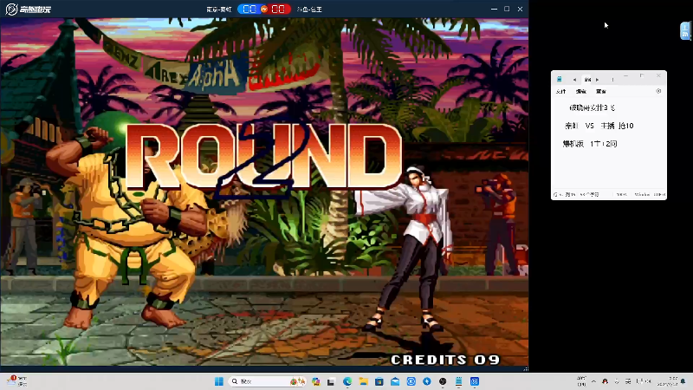Open the clock and date flyout
This screenshot has width=693, height=390.
667,381
